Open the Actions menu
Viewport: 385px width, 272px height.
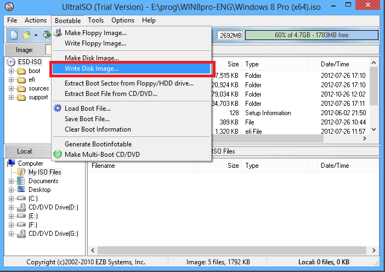[36, 20]
